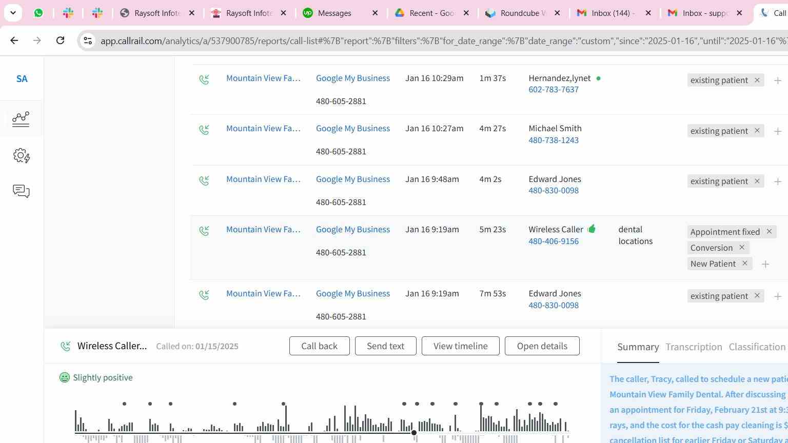Viewport: 788px width, 443px height.
Task: Remove the Conversion tag
Action: pos(741,248)
